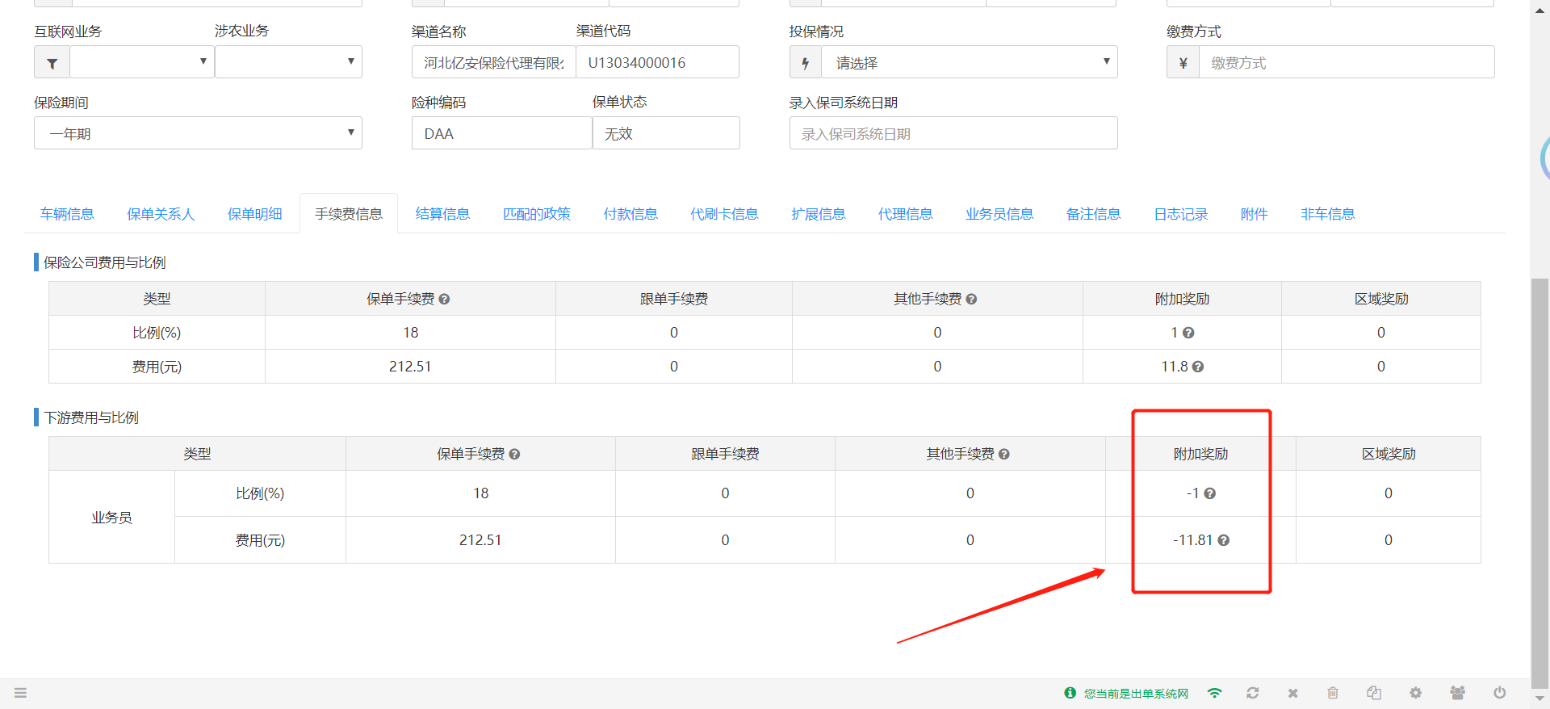1550x709 pixels.
Task: Click the green info icon in the status bar
Action: pyautogui.click(x=1070, y=693)
